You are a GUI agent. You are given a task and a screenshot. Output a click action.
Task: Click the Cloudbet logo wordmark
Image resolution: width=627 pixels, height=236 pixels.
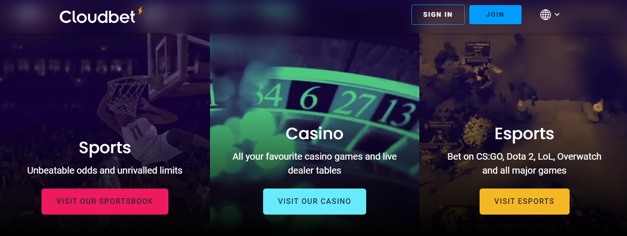pyautogui.click(x=98, y=17)
